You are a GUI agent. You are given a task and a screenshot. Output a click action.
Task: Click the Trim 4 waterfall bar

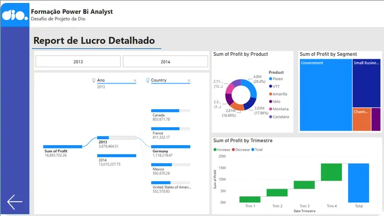pyautogui.click(x=331, y=172)
